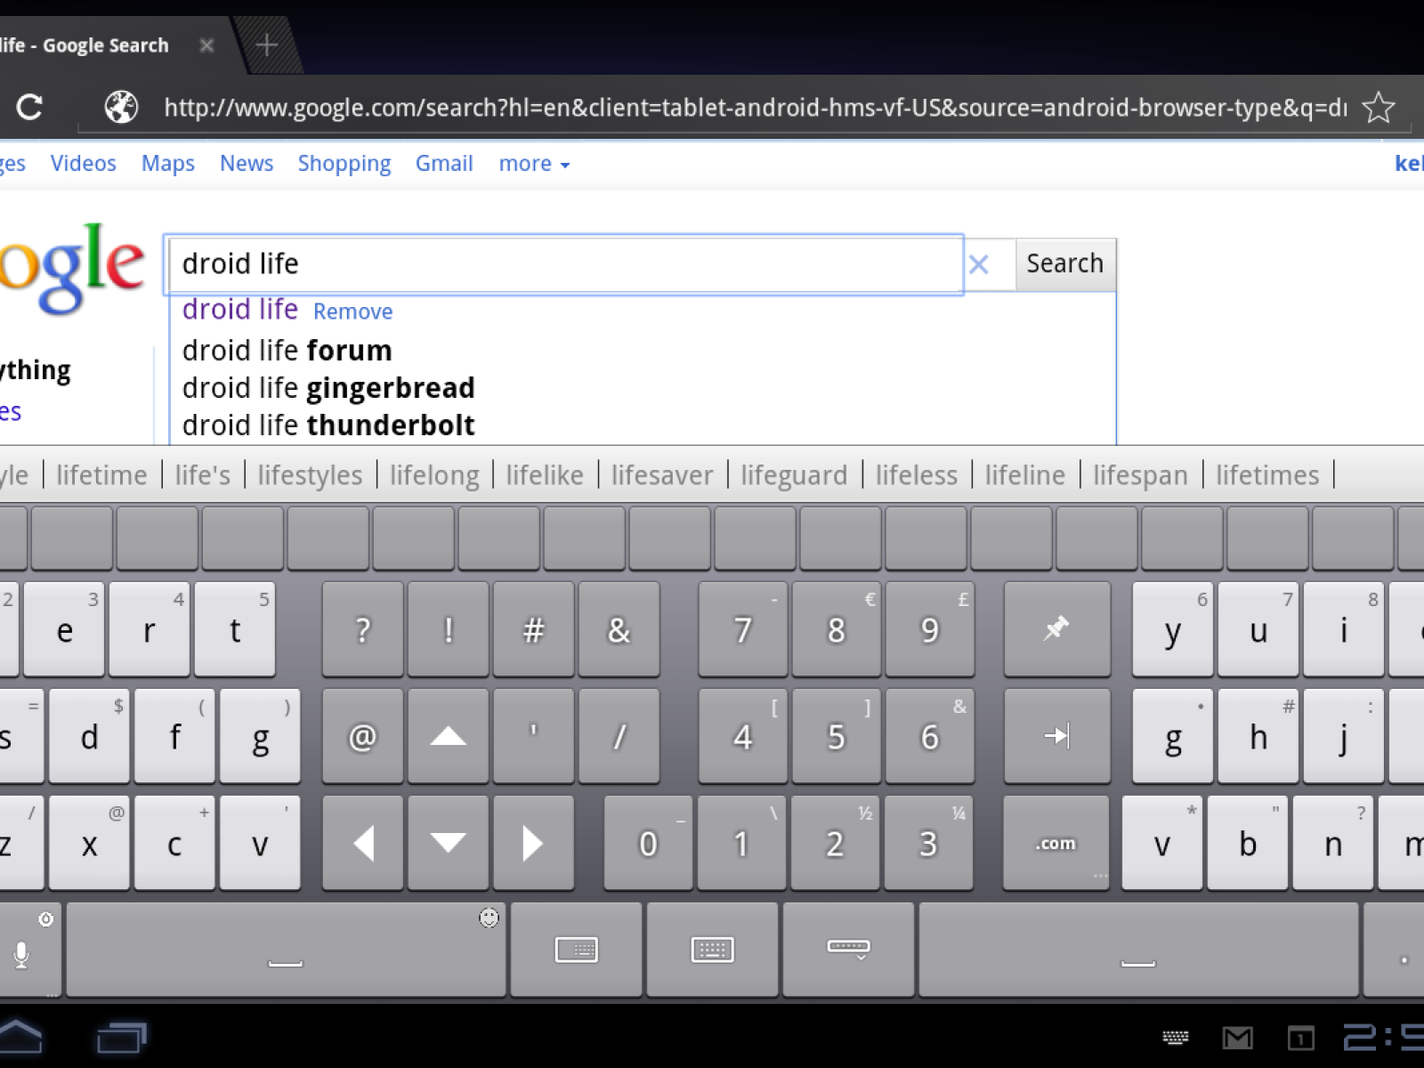Viewport: 1424px width, 1068px height.
Task: Pick the "droid life gingerbread" suggestion
Action: [328, 388]
